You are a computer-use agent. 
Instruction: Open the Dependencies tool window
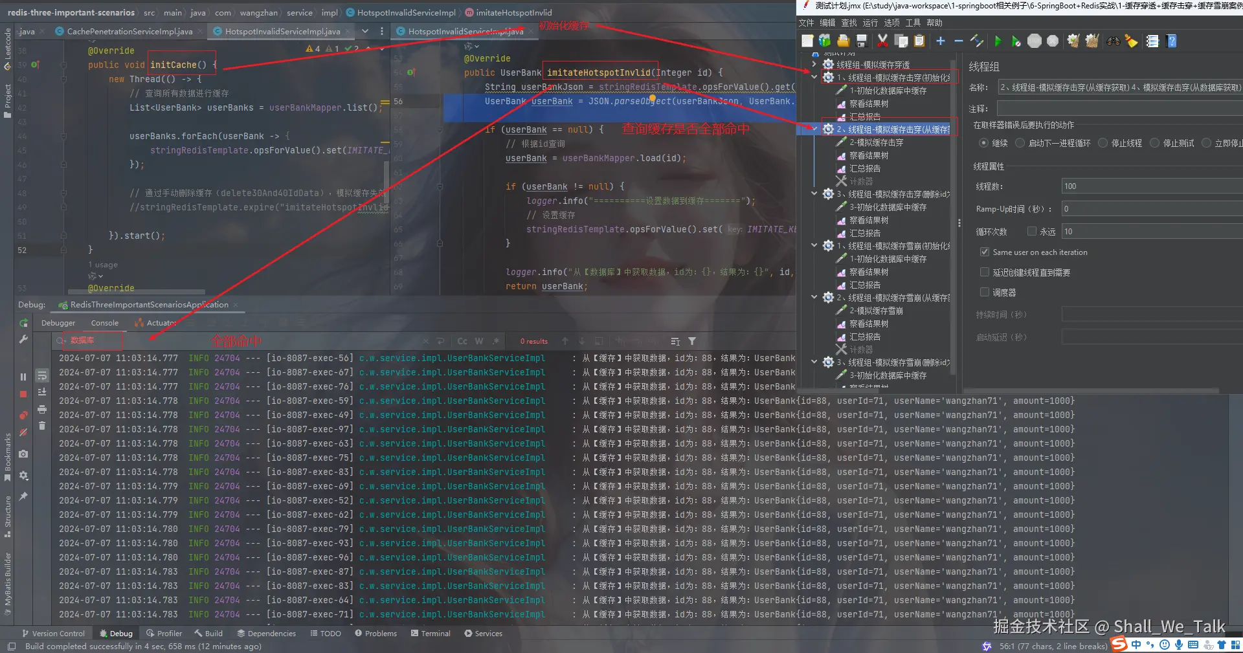click(266, 634)
